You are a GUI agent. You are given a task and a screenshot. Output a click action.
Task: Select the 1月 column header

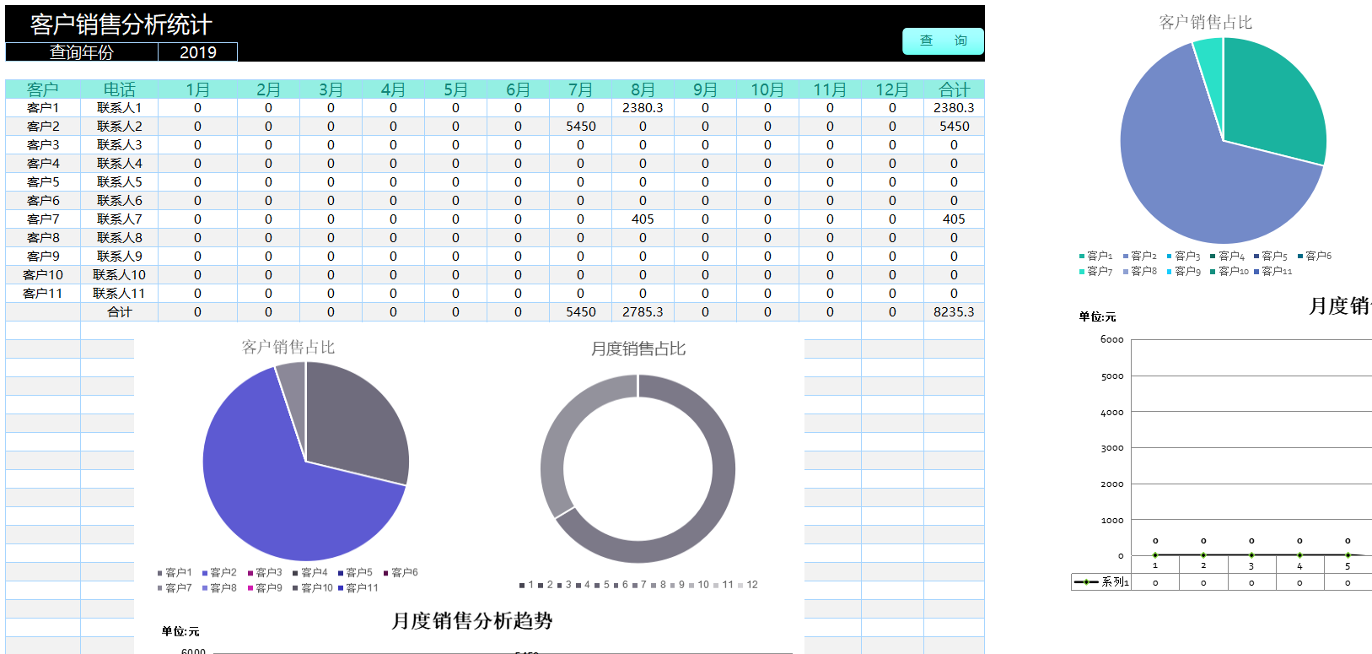tap(198, 89)
